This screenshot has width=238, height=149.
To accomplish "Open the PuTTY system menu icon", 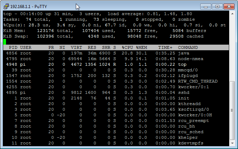I will coord(5,6).
